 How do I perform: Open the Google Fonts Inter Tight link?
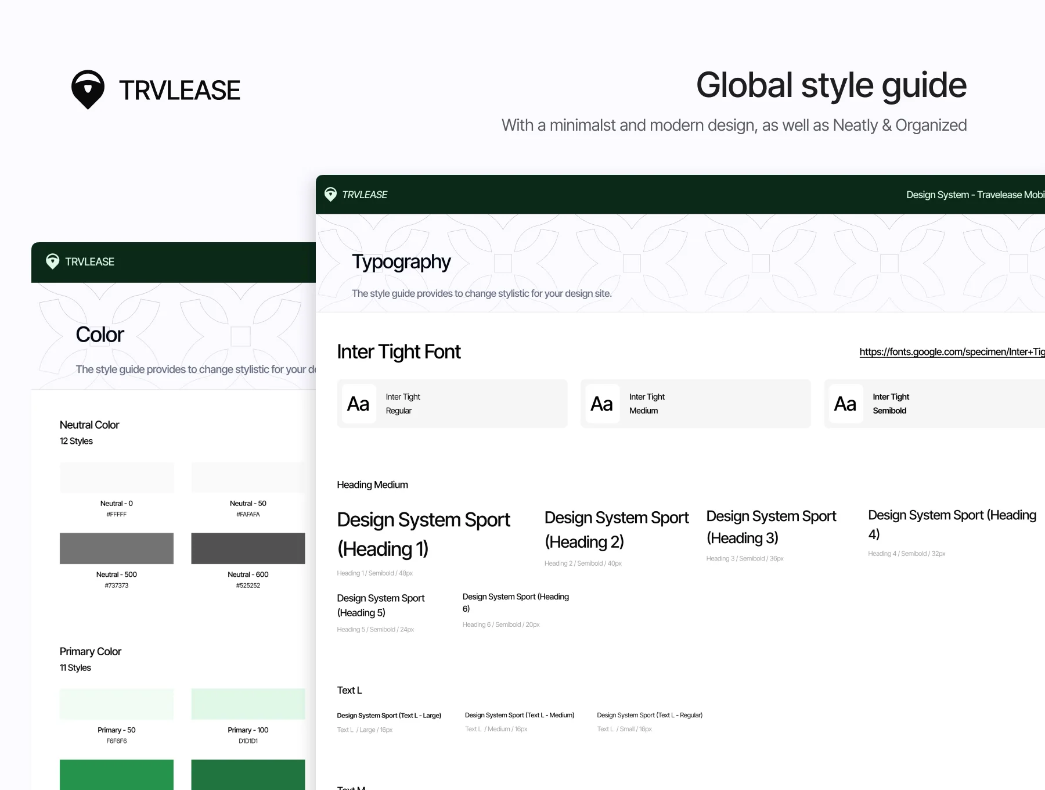point(952,352)
